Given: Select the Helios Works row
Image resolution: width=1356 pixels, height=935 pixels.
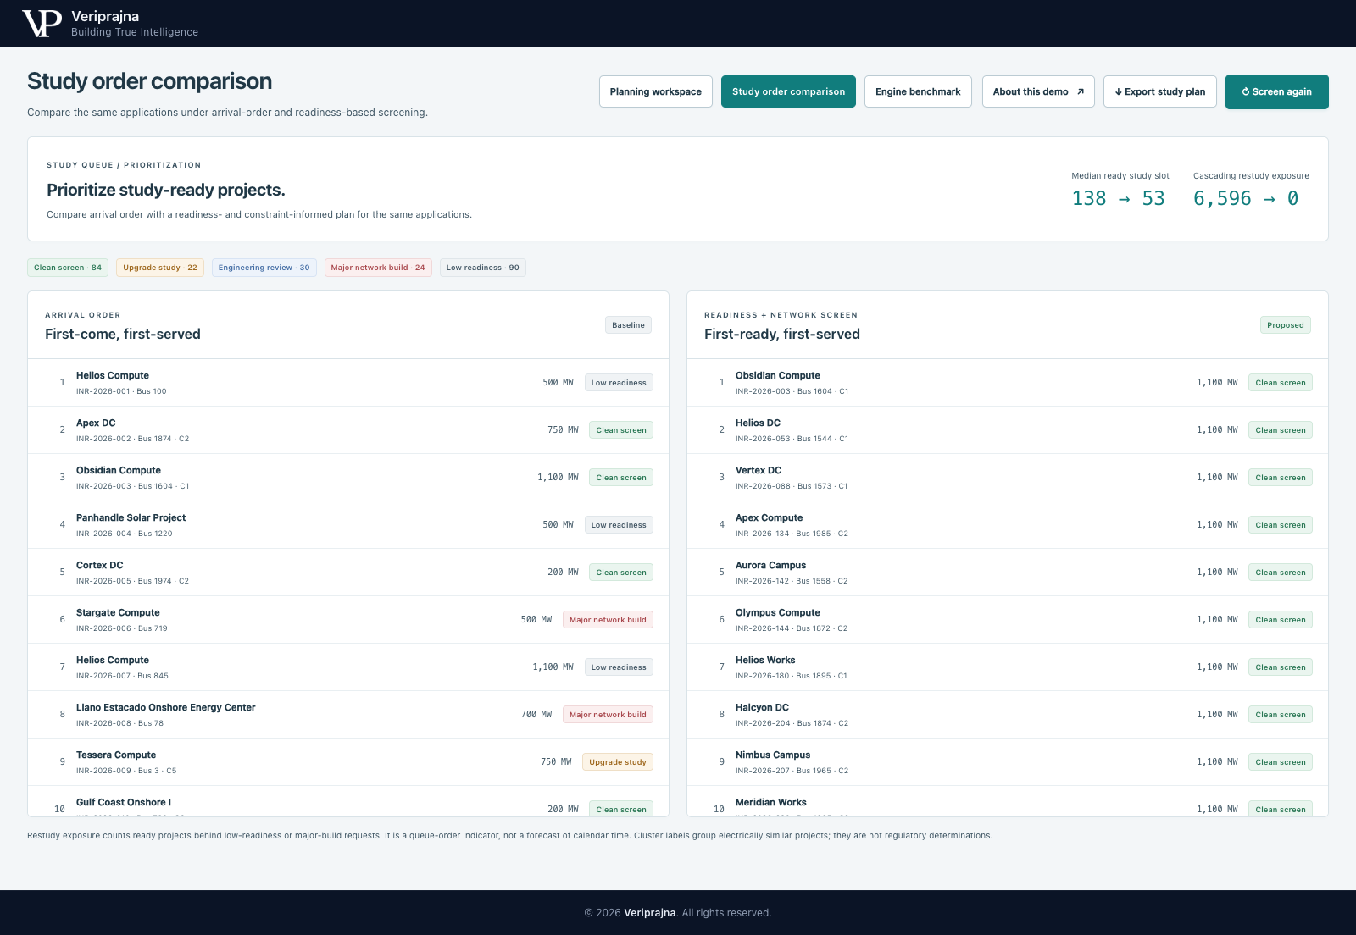Looking at the screenshot, I should coord(1008,667).
